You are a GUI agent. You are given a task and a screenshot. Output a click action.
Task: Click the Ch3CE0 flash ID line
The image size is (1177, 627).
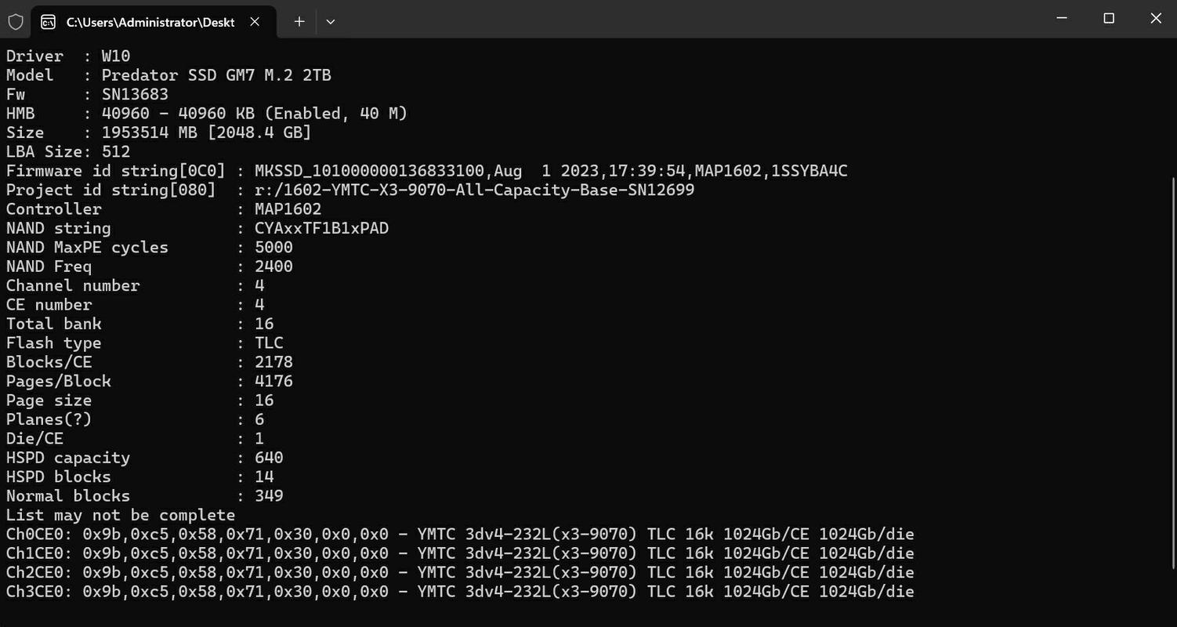[460, 592]
